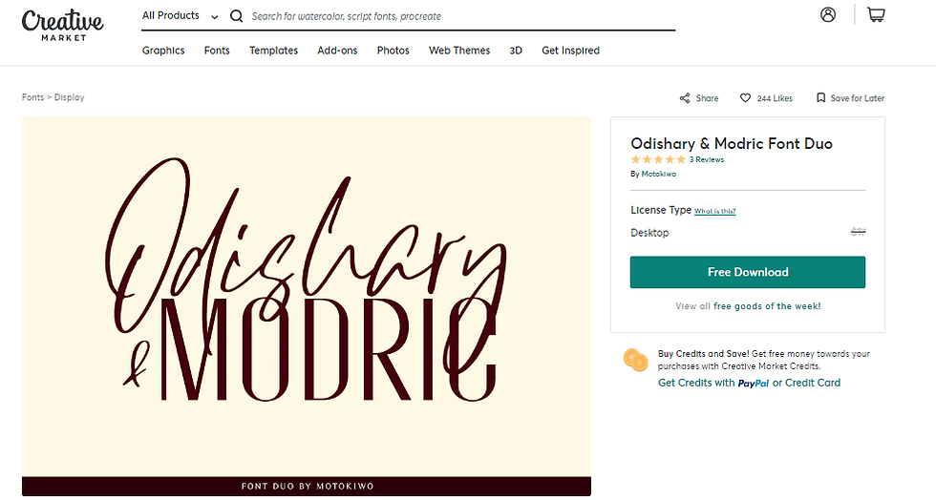Image resolution: width=936 pixels, height=500 pixels.
Task: Click the 'What is this?' license link
Action: 714,211
